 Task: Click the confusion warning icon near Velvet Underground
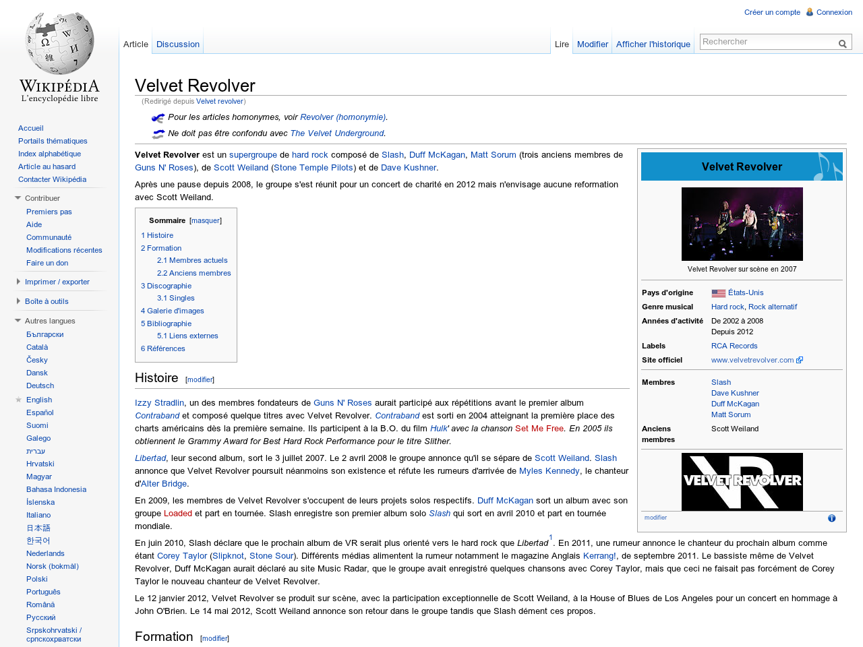(x=158, y=134)
